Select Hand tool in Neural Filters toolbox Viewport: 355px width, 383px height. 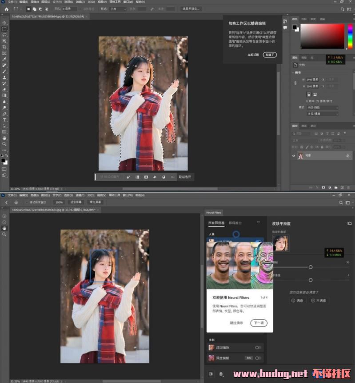(4, 228)
